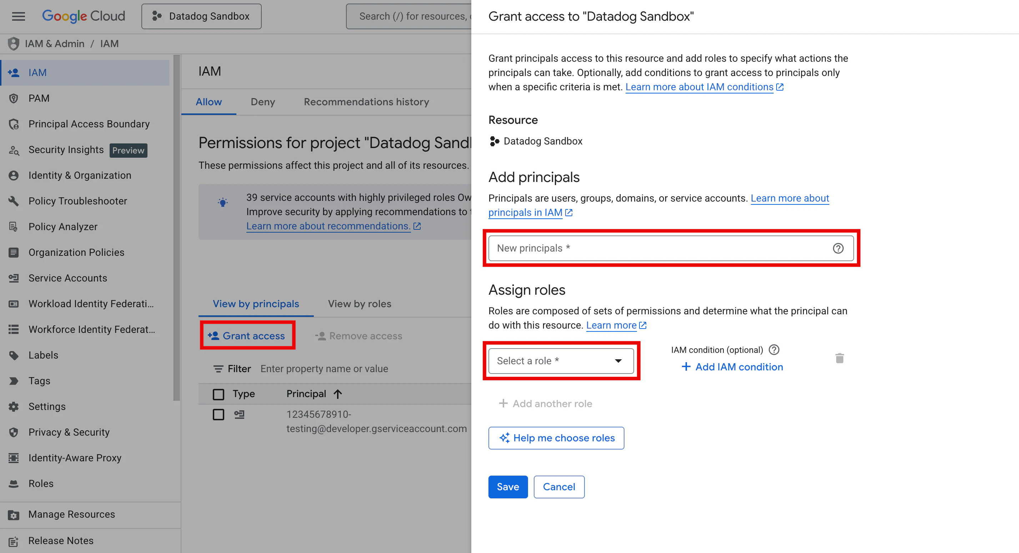Image resolution: width=1019 pixels, height=553 pixels.
Task: Open the Select a role dropdown
Action: pyautogui.click(x=561, y=361)
